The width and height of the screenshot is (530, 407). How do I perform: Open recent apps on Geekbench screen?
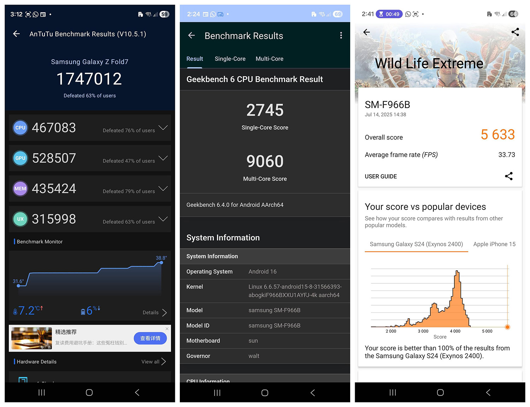click(x=217, y=393)
